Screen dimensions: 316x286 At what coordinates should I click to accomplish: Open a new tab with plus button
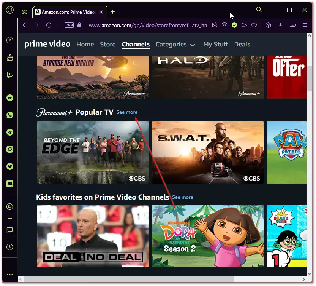tap(113, 12)
